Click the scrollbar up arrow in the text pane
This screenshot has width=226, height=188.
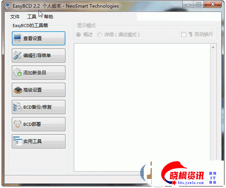click(x=213, y=48)
